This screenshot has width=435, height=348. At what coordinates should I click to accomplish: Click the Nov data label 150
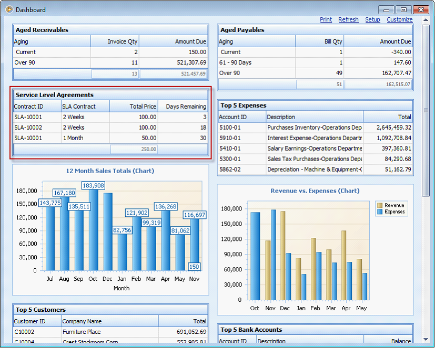point(194,267)
